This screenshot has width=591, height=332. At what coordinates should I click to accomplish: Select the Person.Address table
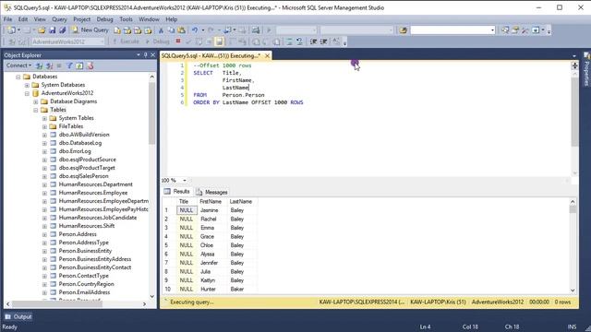point(78,234)
